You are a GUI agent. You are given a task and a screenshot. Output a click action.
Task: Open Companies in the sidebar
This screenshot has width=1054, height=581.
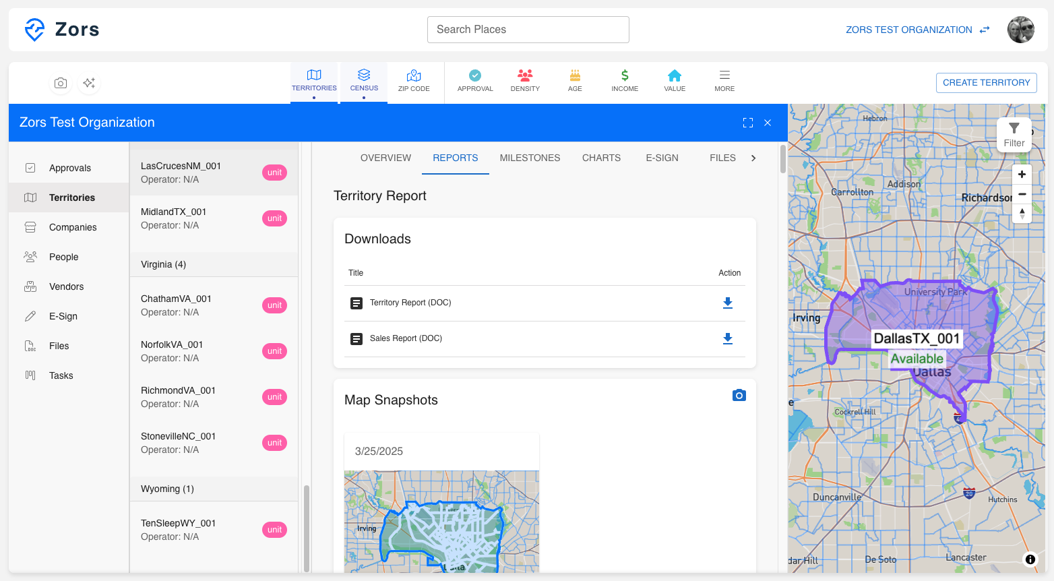click(73, 227)
